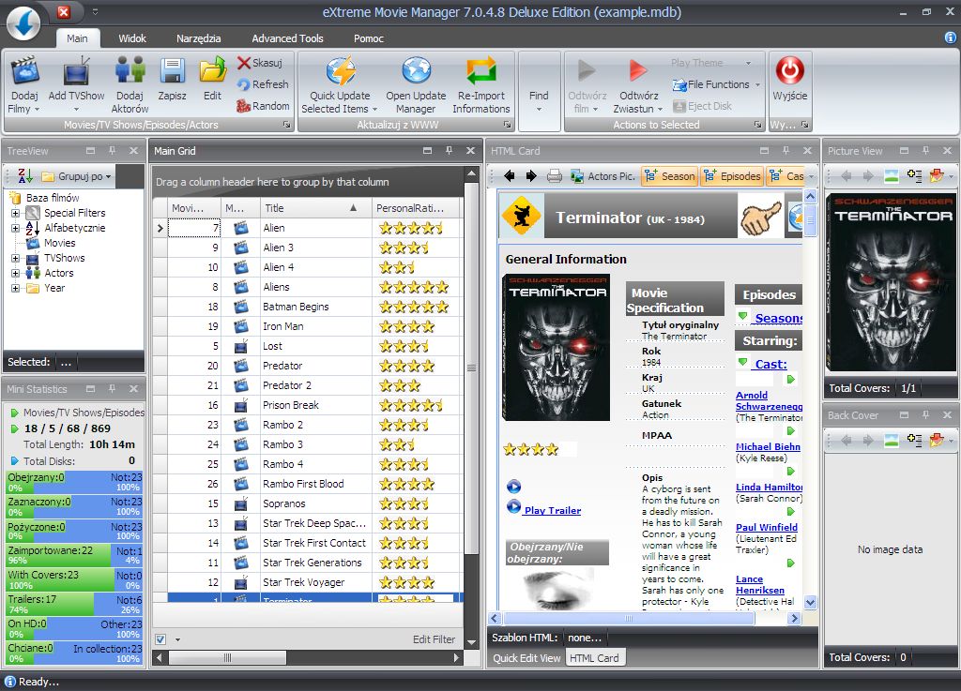Screen dimensions: 961x691
Task: Open the Narzędzia ribbon tab
Action: tap(199, 38)
